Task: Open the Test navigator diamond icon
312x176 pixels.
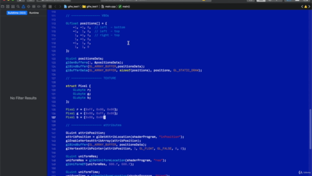Action: pos(29,6)
